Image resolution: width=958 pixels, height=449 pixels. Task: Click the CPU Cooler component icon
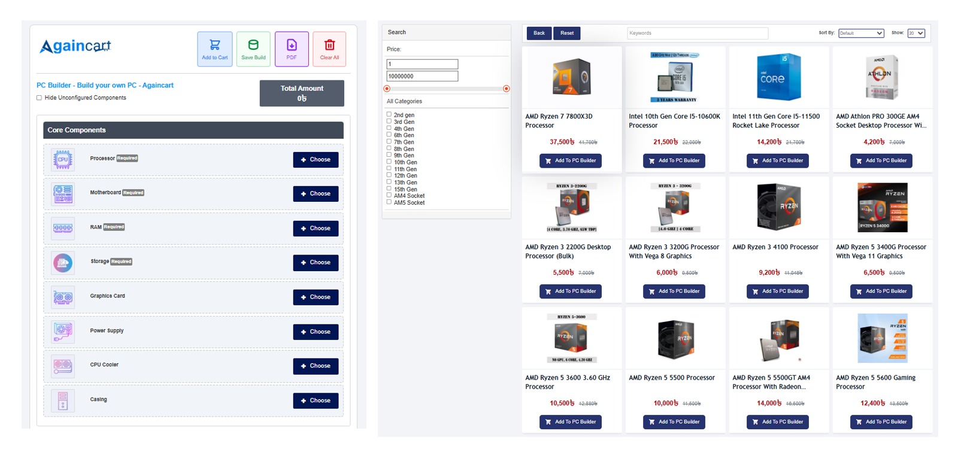[63, 366]
